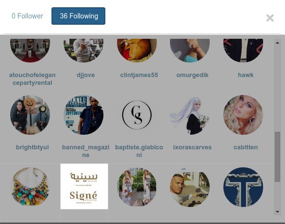Click the brightbtyui pumpkin profile photo
The width and height of the screenshot is (285, 224).
tap(30, 115)
